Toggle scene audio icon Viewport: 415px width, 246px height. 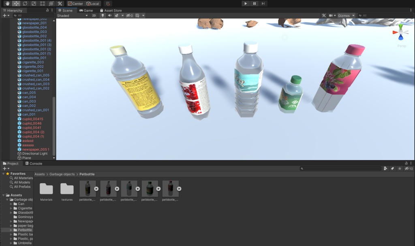(110, 15)
